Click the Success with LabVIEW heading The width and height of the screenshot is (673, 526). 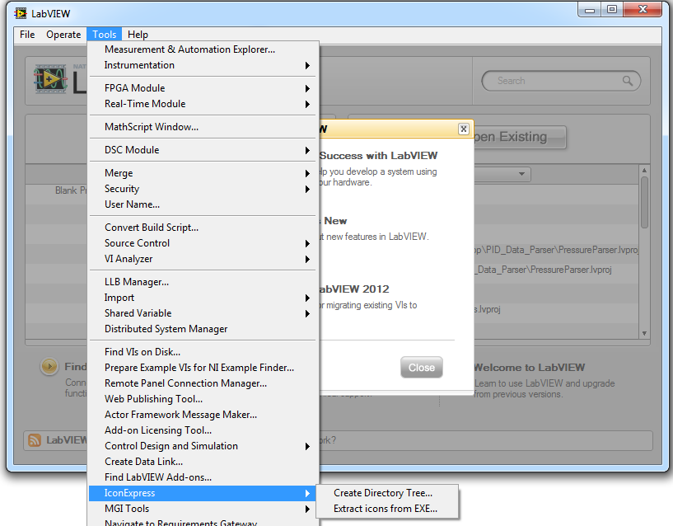click(x=378, y=156)
